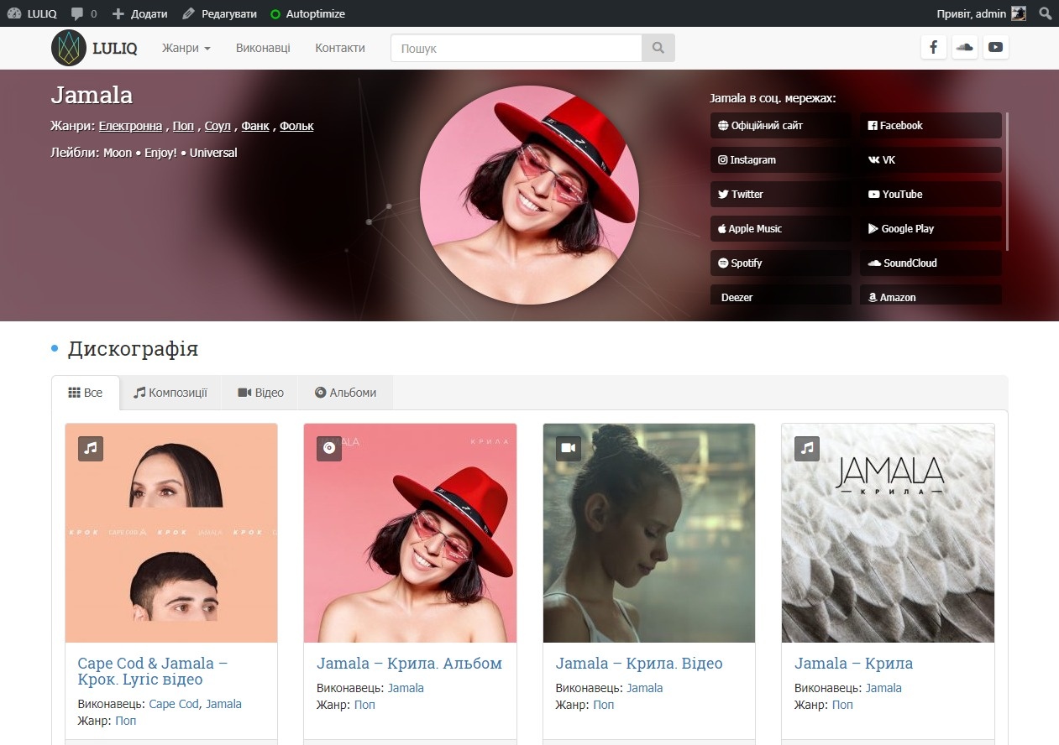Open Jamala's VK button
Viewport: 1059px width, 745px height.
931,160
